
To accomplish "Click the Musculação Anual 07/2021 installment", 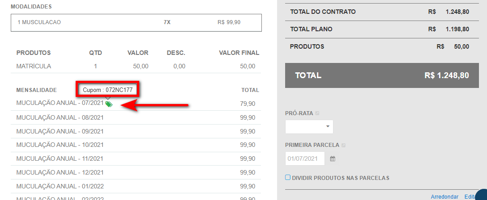I will click(60, 103).
